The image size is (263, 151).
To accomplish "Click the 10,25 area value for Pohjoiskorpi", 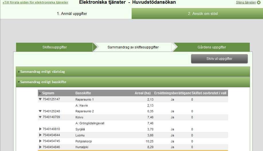I will tap(149, 142).
